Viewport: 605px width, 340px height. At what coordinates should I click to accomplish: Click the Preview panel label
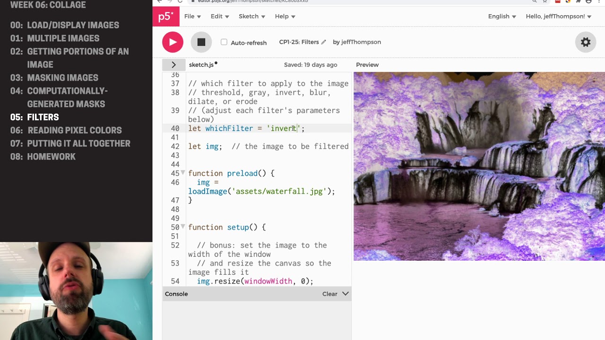pos(367,65)
